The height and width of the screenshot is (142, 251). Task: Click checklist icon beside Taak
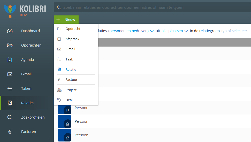coord(59,59)
